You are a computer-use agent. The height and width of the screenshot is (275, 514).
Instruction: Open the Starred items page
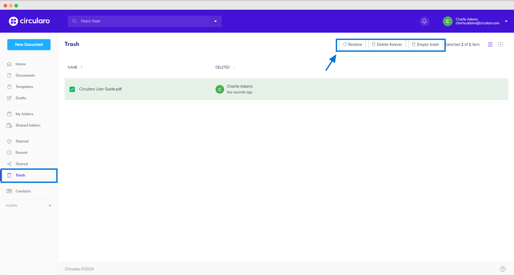[x=22, y=141]
